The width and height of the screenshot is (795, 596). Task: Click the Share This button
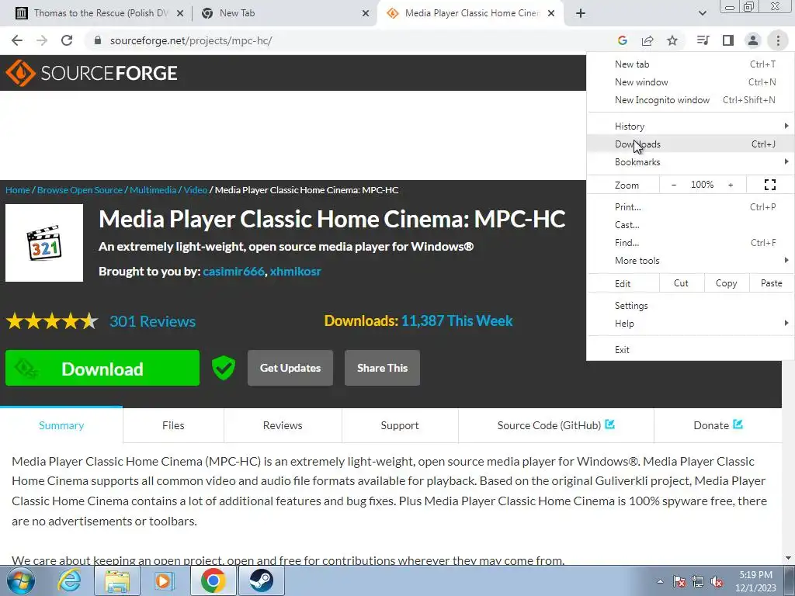pyautogui.click(x=382, y=368)
